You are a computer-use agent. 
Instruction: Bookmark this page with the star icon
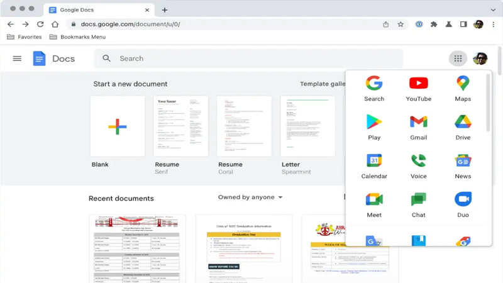point(401,24)
